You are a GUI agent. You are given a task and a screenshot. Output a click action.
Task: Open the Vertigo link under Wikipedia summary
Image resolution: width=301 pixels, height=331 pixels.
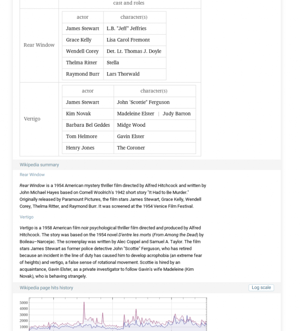point(26,217)
